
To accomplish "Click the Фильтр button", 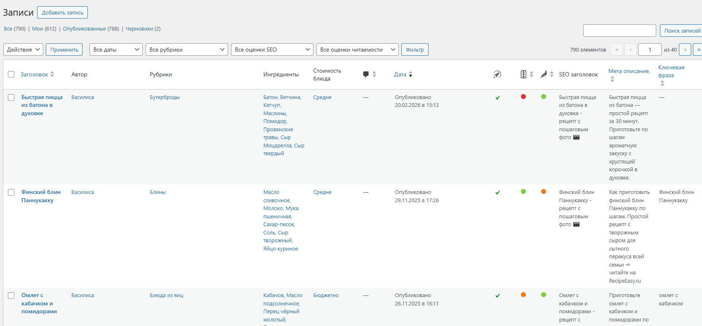I will 415,50.
